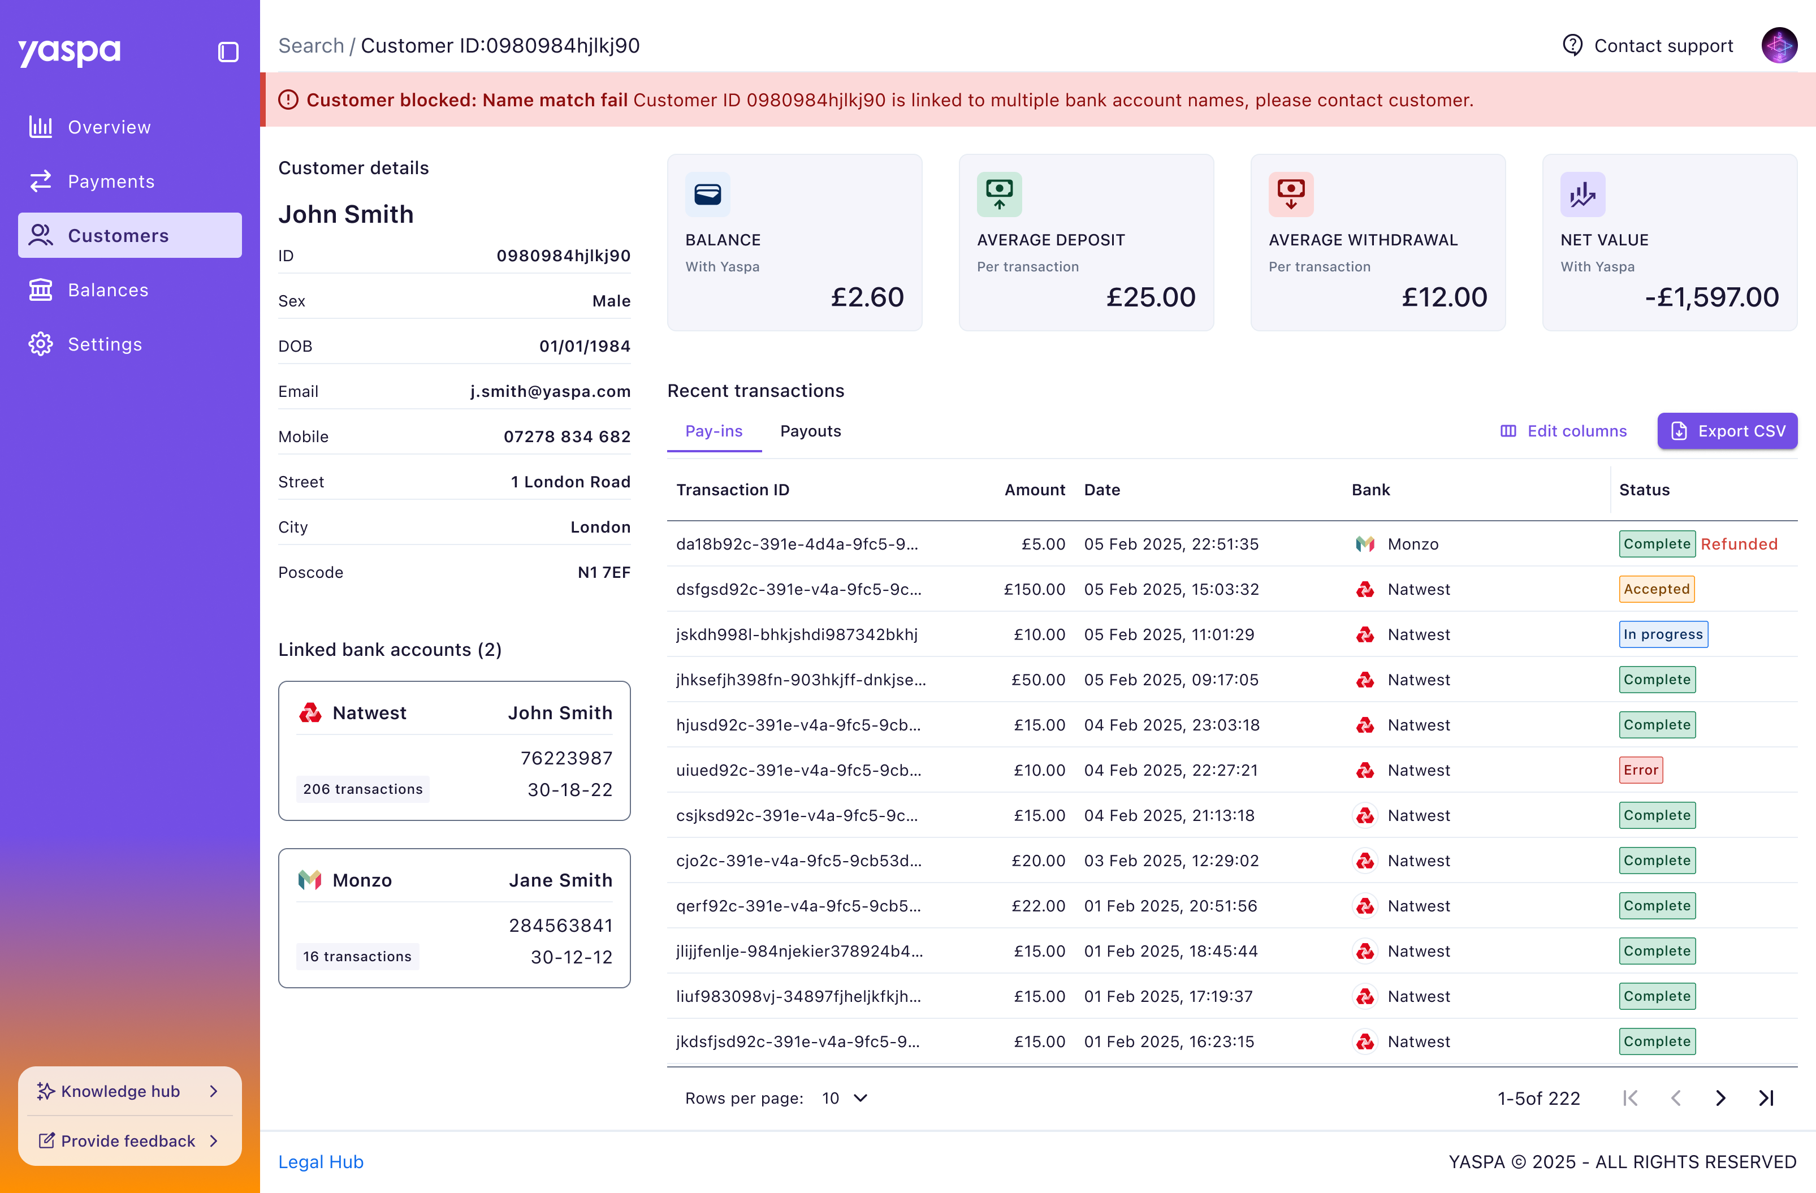This screenshot has height=1193, width=1816.
Task: Click the Contact support help icon
Action: click(x=1572, y=45)
